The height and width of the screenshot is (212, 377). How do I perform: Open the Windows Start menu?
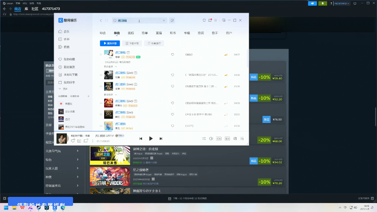point(6,207)
